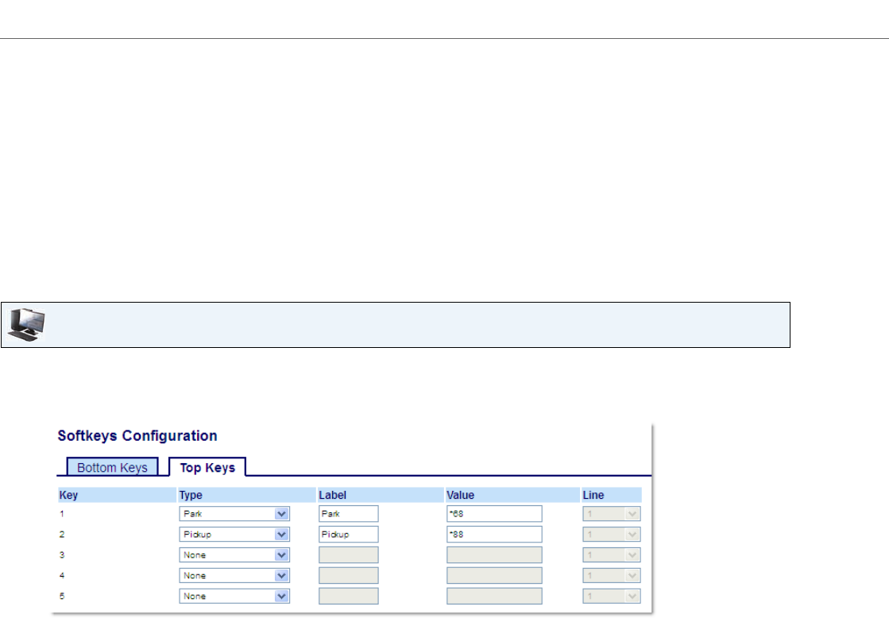
Task: Open the Line dropdown for key 2
Action: click(612, 535)
